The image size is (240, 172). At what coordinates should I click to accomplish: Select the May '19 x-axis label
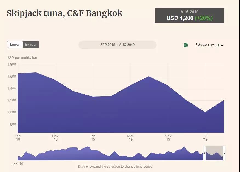168,138
